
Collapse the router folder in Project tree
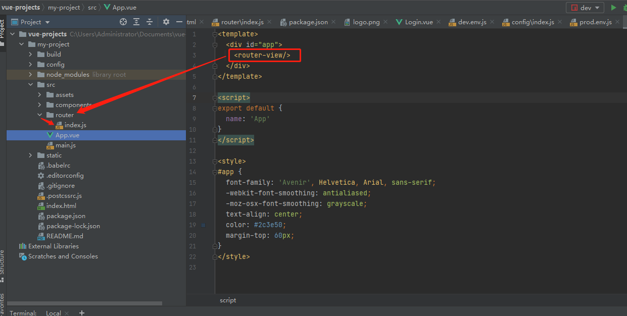[39, 115]
